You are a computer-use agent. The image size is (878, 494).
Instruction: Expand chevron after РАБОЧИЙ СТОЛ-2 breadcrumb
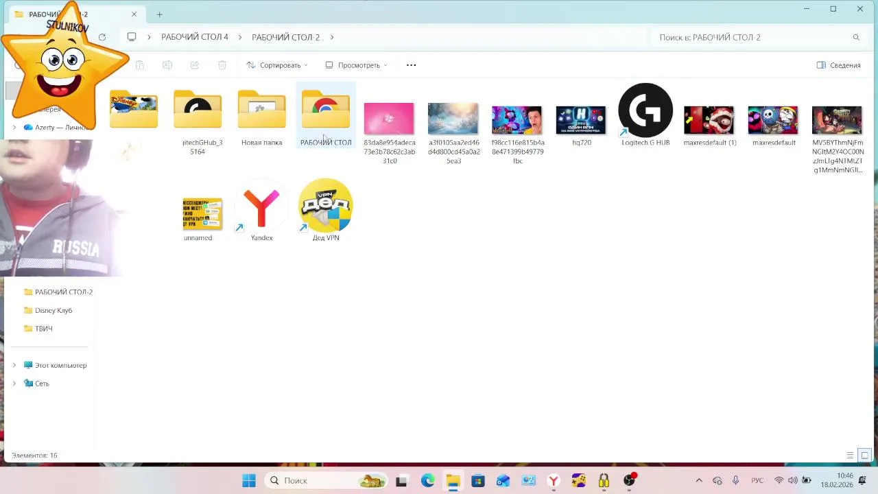pos(332,37)
